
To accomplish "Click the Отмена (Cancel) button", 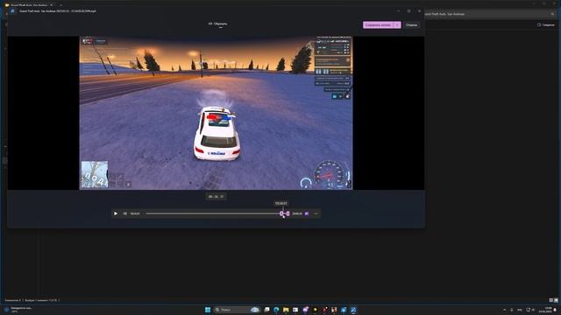I will 411,25.
